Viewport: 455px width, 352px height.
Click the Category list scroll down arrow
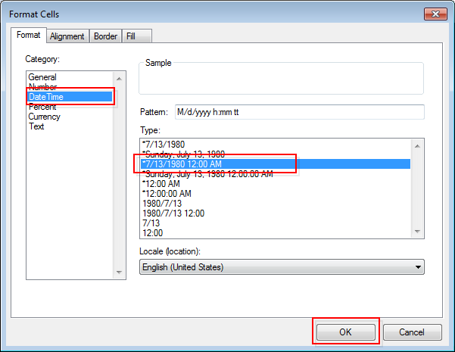[119, 273]
